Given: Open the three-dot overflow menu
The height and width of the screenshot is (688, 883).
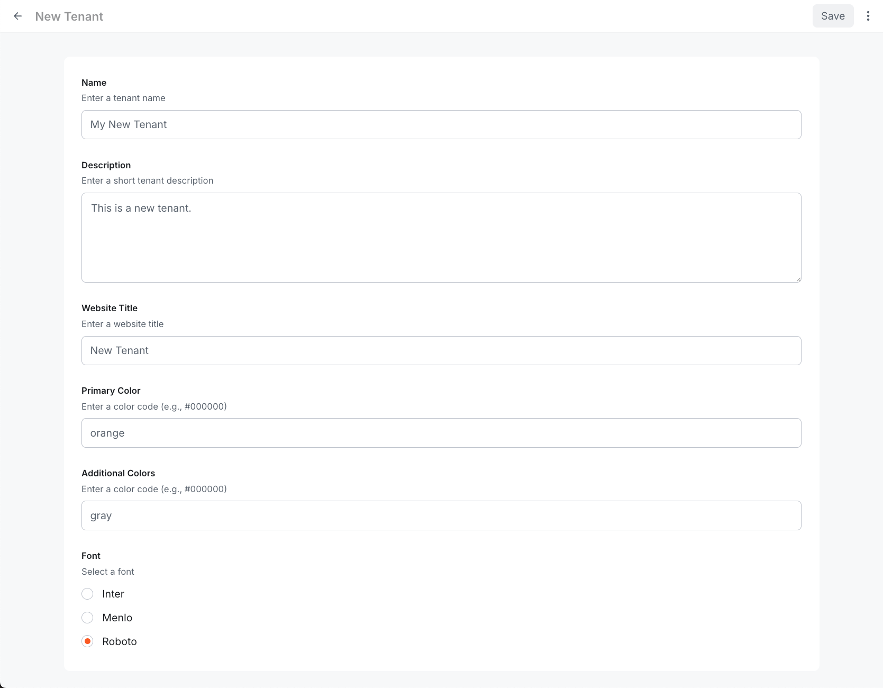Looking at the screenshot, I should [x=868, y=16].
